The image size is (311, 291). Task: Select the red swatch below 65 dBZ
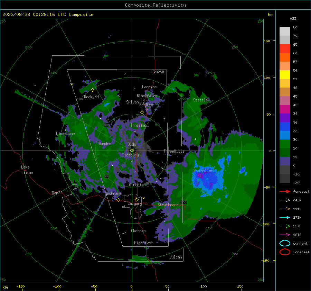click(285, 48)
